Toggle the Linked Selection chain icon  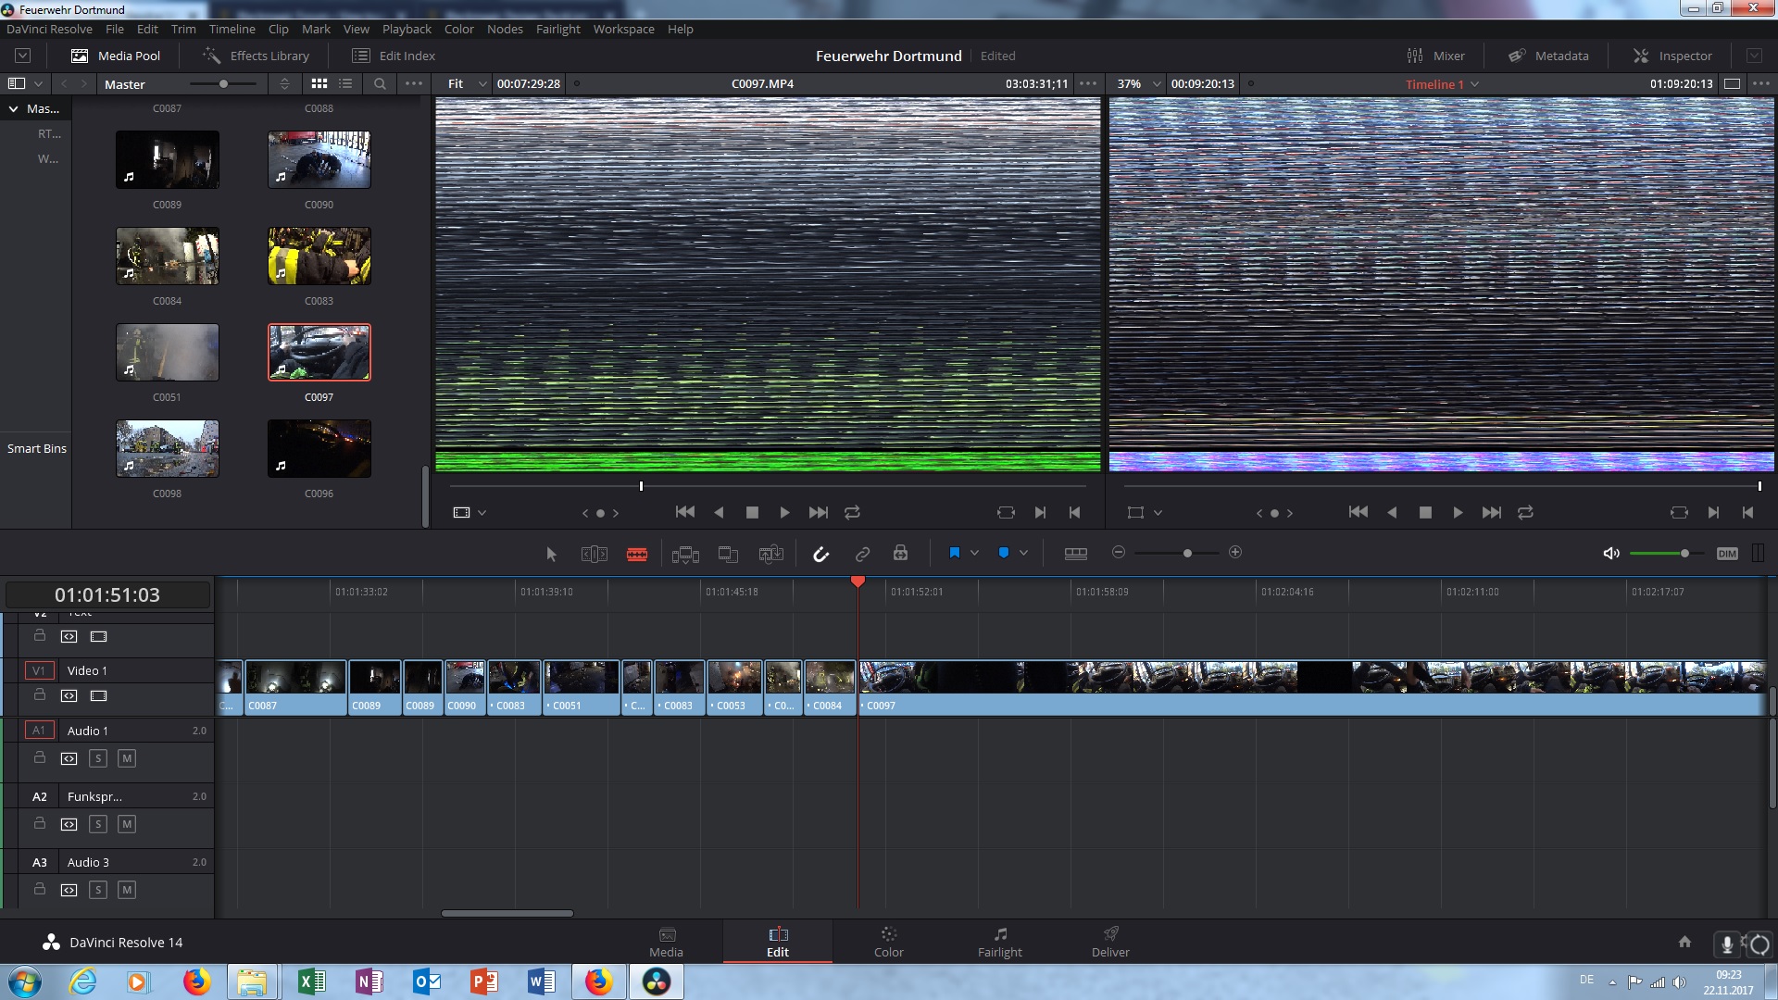point(862,554)
